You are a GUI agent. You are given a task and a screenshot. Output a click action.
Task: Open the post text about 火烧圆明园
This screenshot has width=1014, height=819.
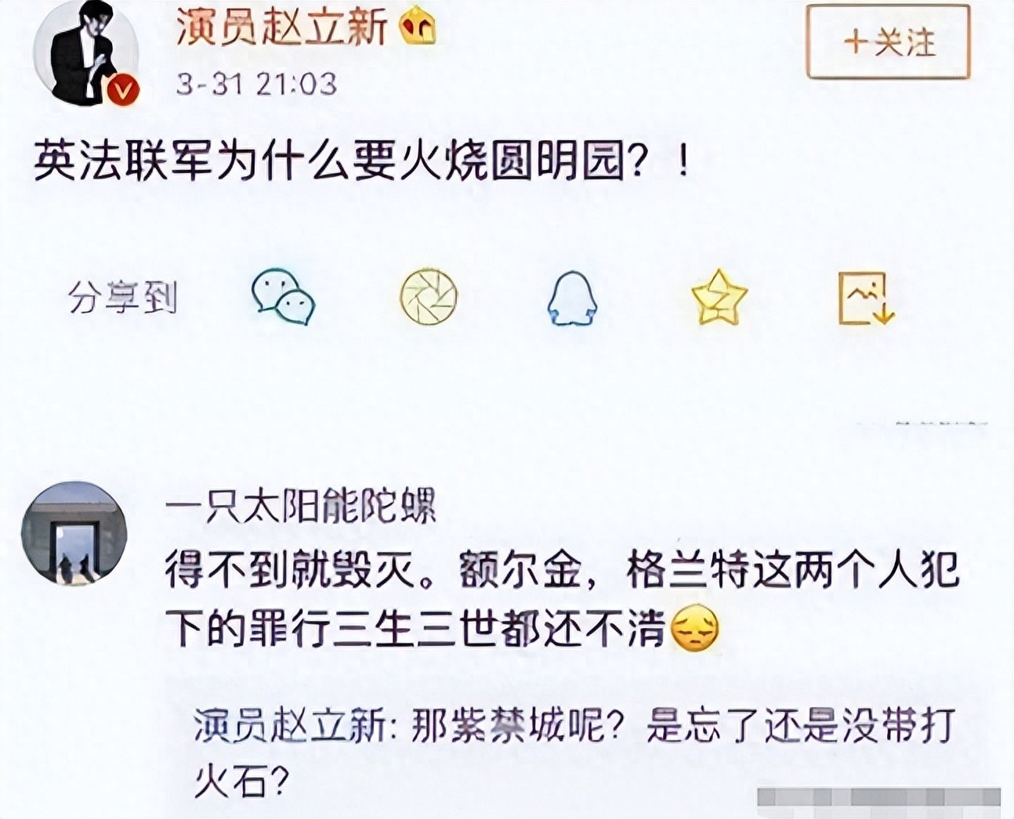(362, 163)
